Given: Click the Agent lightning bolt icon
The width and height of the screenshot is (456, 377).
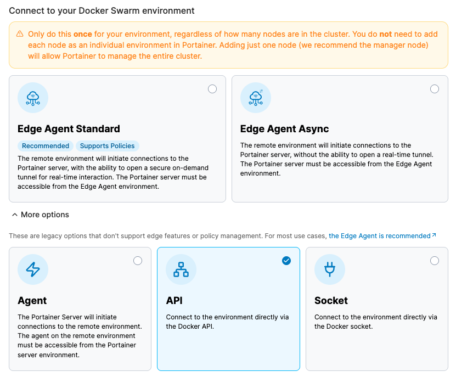Looking at the screenshot, I should pos(33,269).
